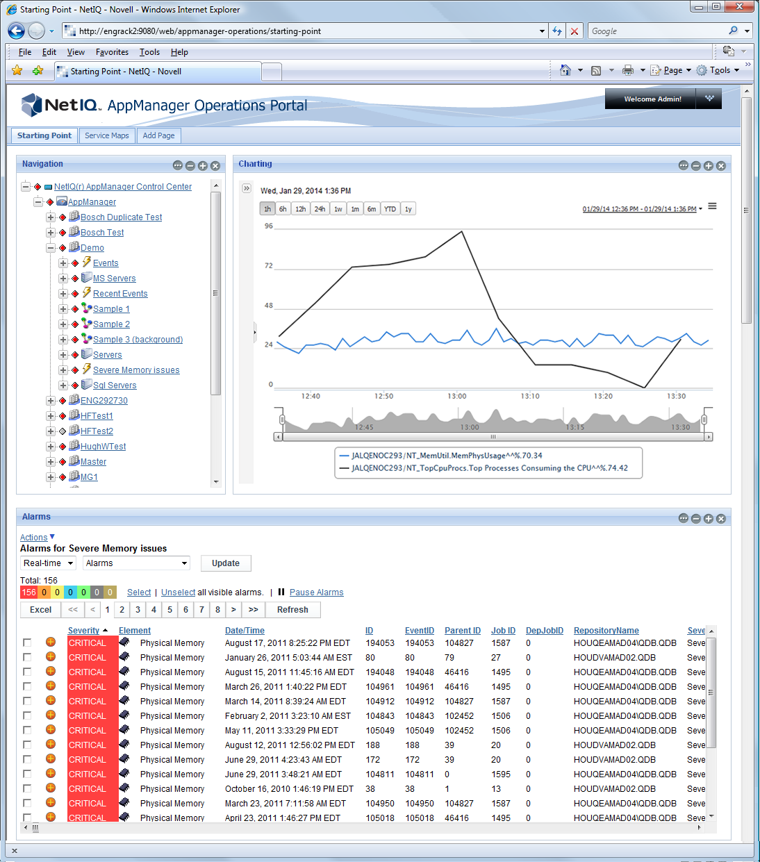Tick checkbox for alarm ID 172

coord(27,759)
